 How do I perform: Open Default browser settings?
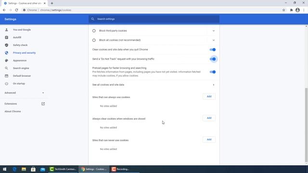(22, 76)
